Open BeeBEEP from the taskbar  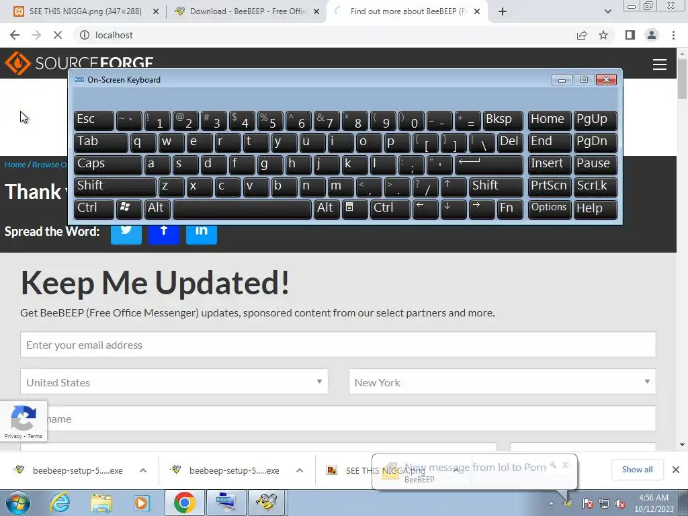tap(267, 503)
